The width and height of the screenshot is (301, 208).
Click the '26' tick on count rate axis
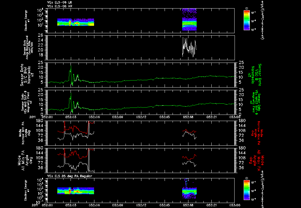[41, 35]
